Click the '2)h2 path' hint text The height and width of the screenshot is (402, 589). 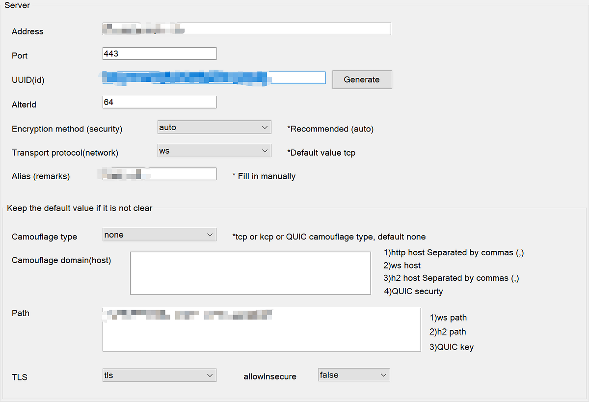448,332
